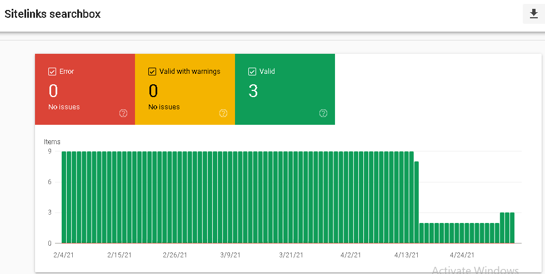Toggle the Valid checkbox
This screenshot has width=545, height=274.
click(252, 72)
